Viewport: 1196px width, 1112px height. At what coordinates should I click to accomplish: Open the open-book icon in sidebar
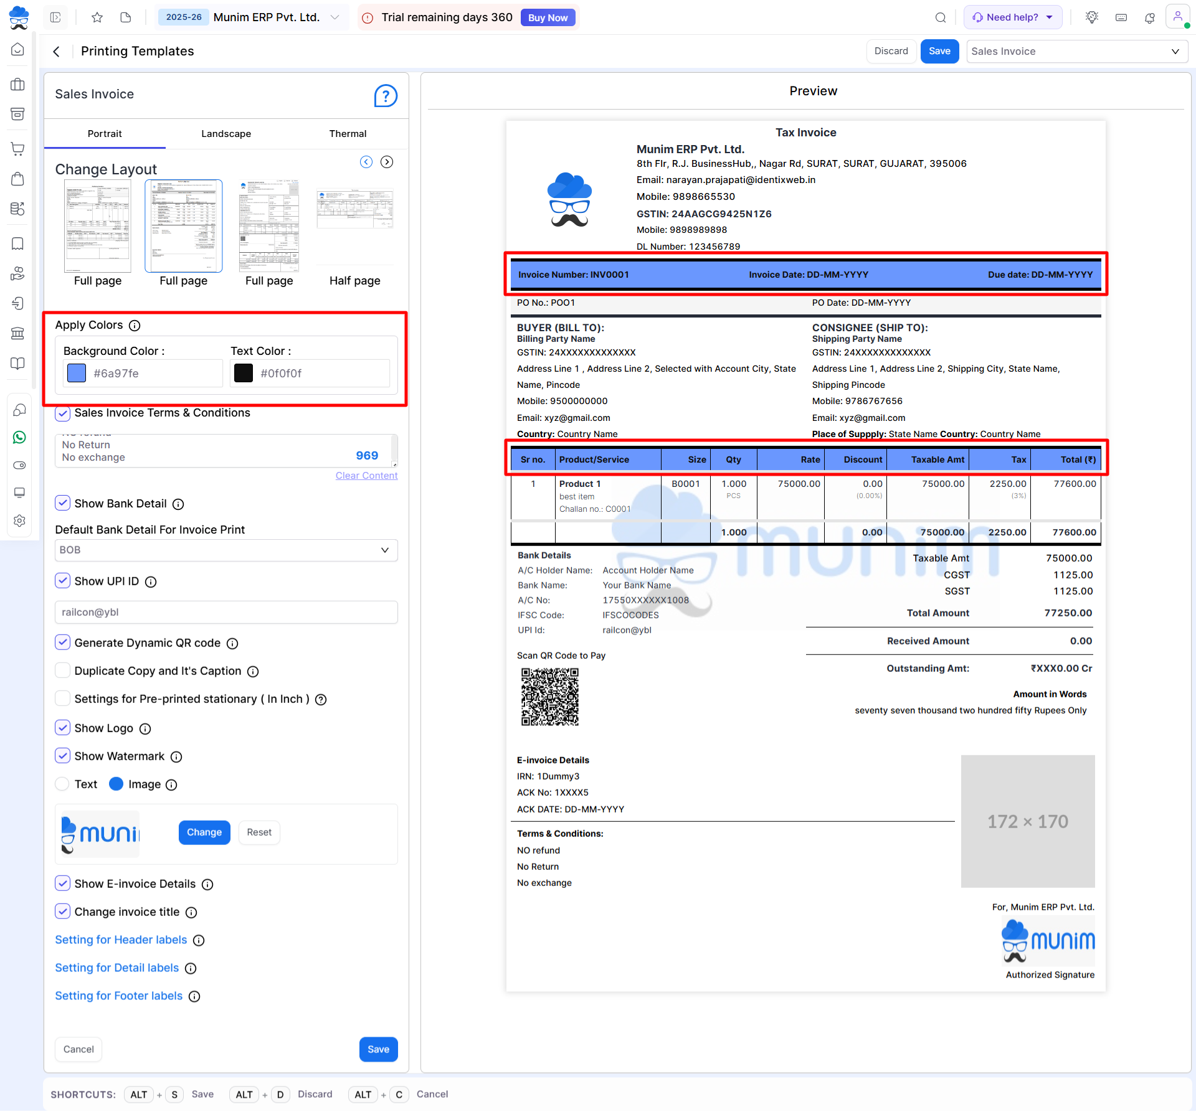[18, 364]
